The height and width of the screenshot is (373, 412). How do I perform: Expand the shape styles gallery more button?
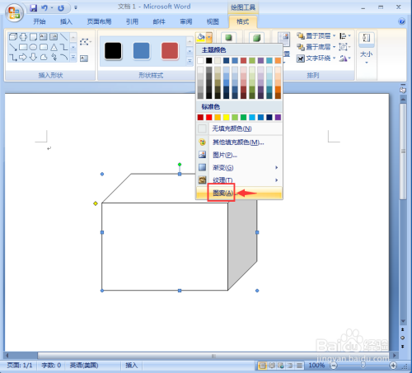[x=190, y=61]
